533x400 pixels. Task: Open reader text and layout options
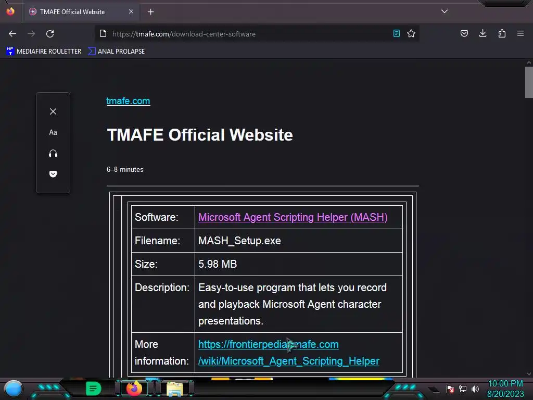tap(53, 132)
